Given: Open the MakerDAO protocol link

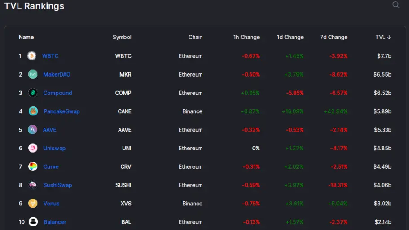Looking at the screenshot, I should coord(57,74).
